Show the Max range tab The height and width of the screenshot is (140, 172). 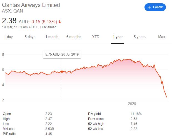(x=161, y=37)
